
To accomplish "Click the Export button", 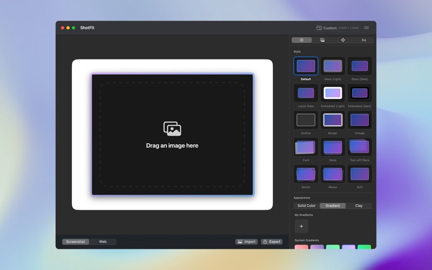I will (272, 242).
